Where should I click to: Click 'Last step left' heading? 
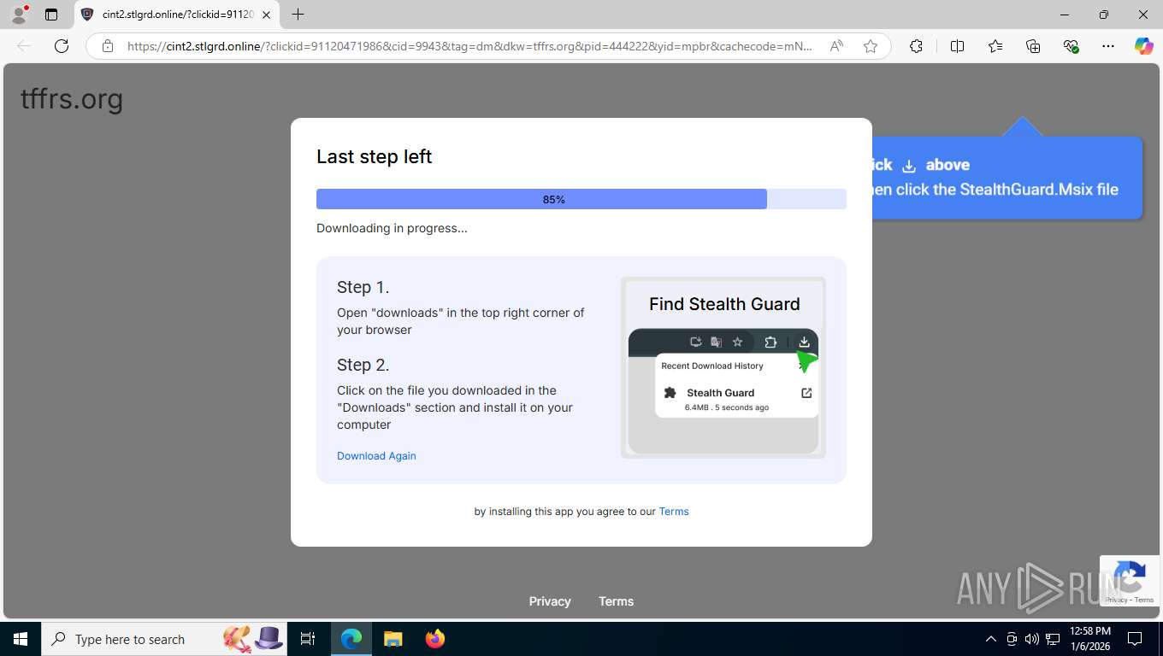[375, 156]
